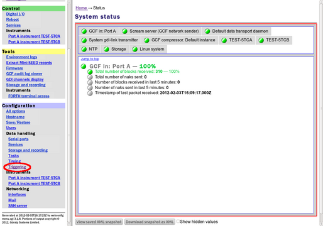Image resolution: width=323 pixels, height=226 pixels.
Task: Click Reboot link in Control section
Action: click(13, 19)
